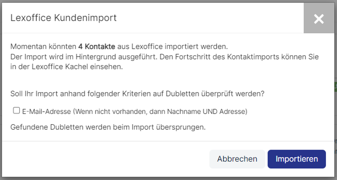Screen dimensions: 337x180
Task: Click the Nachname UND Adresse portion of label
Action: [x=206, y=112]
